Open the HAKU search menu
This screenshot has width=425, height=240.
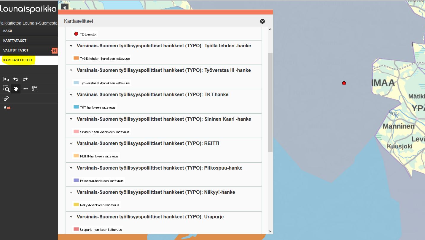click(29, 31)
